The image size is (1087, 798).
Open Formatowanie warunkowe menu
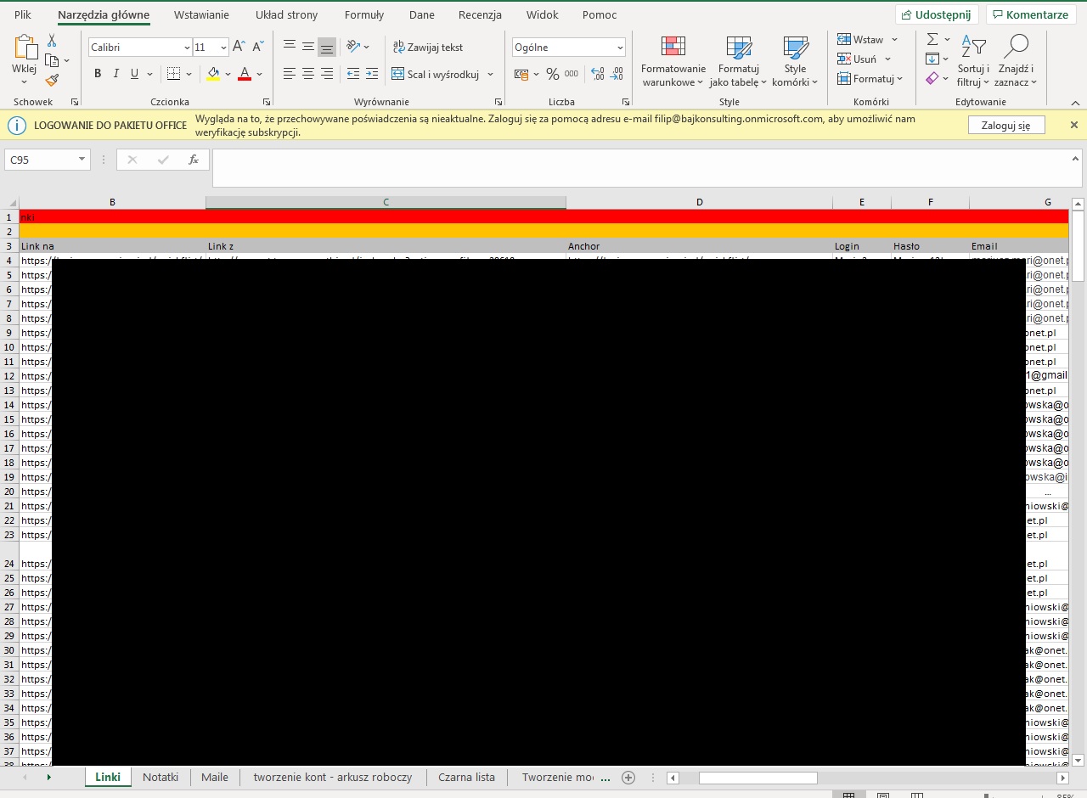click(673, 62)
